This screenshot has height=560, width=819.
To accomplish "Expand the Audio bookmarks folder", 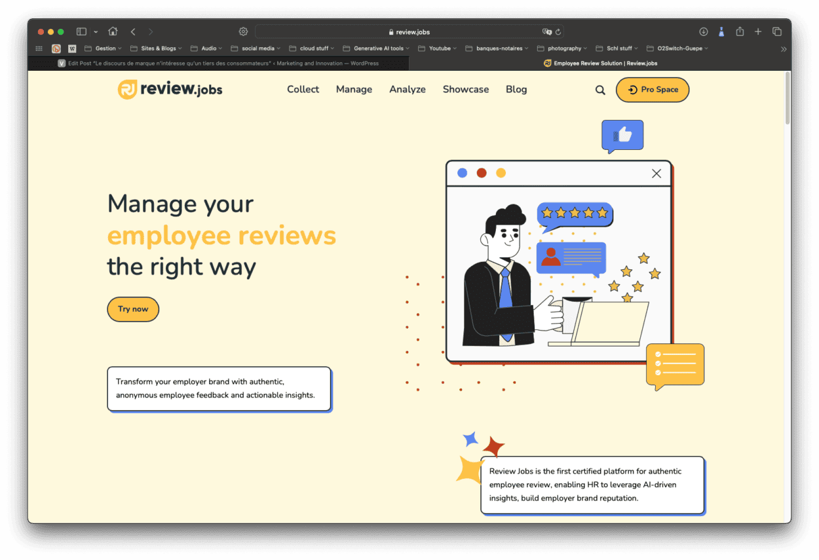I will [x=206, y=48].
